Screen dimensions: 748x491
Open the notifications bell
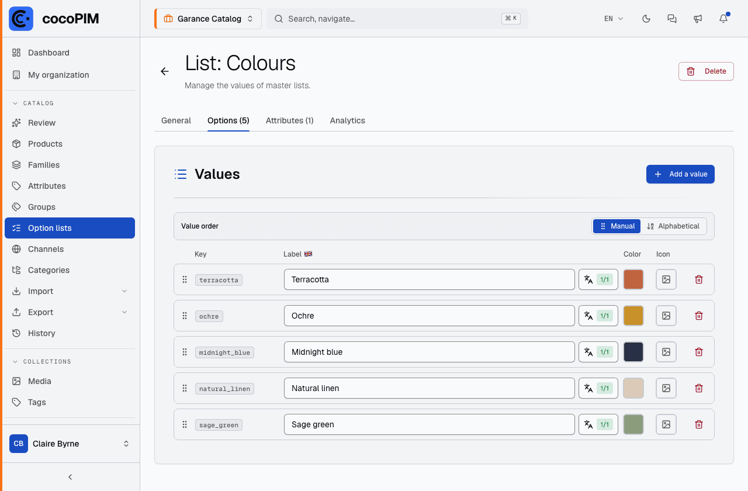coord(723,19)
